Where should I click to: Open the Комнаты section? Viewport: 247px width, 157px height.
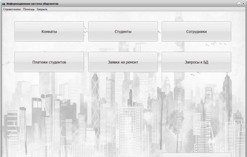(49, 31)
